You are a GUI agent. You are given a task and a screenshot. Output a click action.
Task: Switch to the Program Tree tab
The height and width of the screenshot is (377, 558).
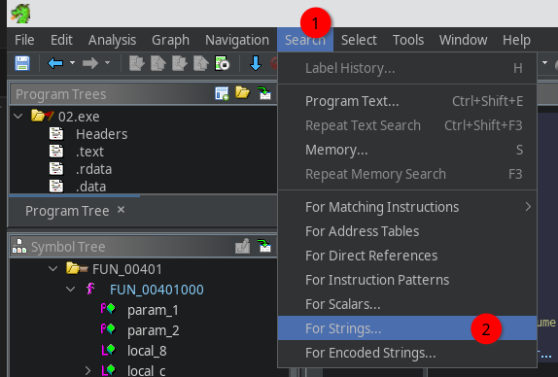[67, 211]
